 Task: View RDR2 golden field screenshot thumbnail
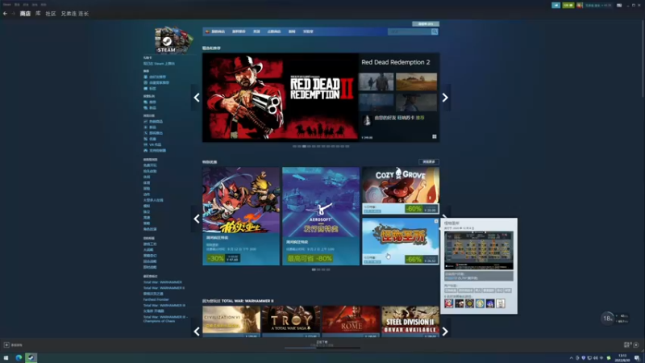[x=416, y=81]
